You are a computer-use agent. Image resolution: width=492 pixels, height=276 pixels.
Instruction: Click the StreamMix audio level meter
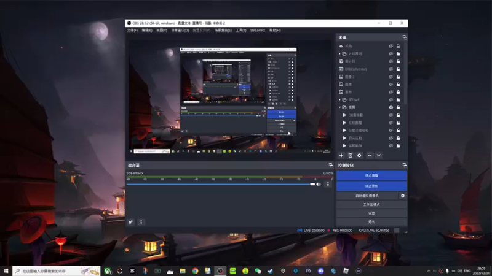(x=229, y=177)
